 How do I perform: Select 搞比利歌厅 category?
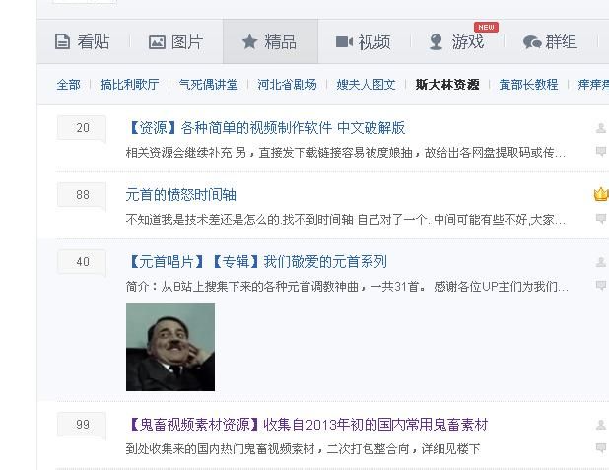[129, 85]
